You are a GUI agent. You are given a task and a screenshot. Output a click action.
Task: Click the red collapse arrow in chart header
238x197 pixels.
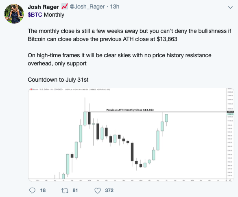[31, 89]
